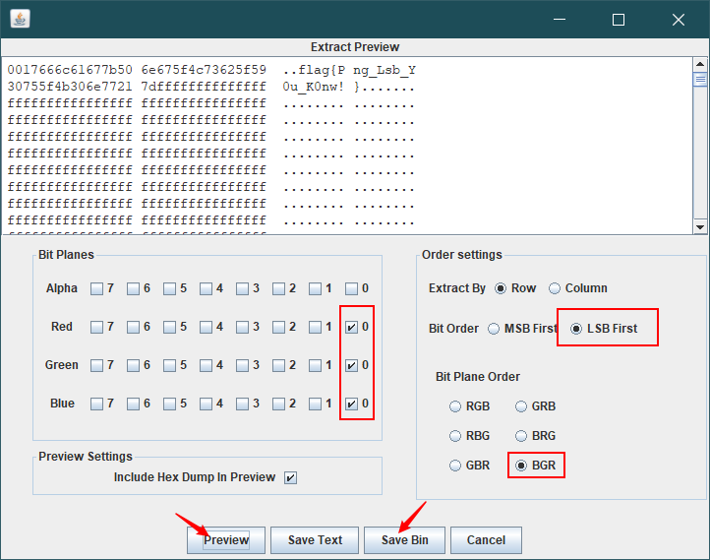
Task: Select GBR bit plane order
Action: (x=455, y=466)
